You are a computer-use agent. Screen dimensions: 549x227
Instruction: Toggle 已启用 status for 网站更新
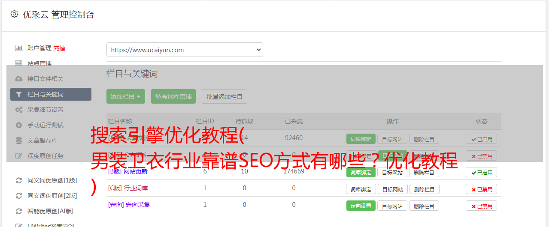481,173
